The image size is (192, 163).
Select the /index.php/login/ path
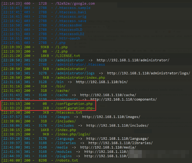73,134
